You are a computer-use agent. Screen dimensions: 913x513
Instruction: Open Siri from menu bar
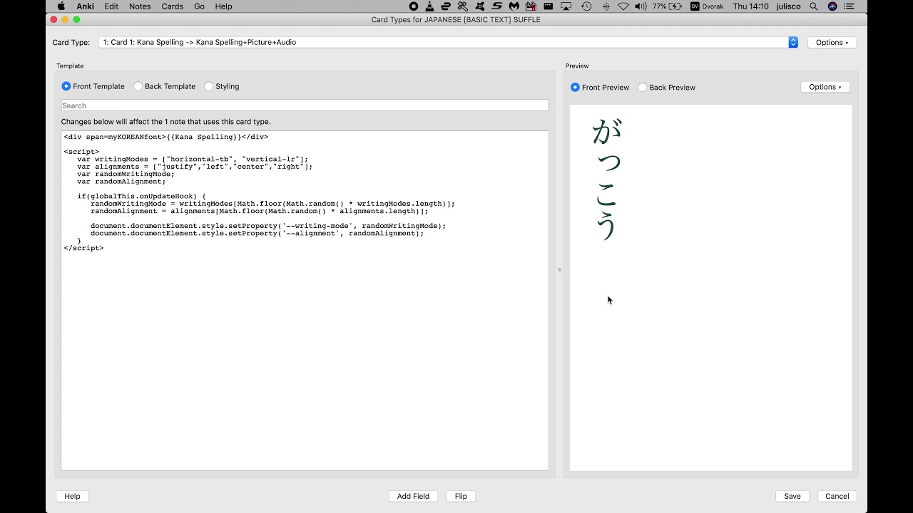coord(832,6)
